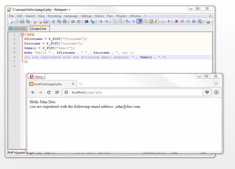Reload the page in Opera

[49, 92]
